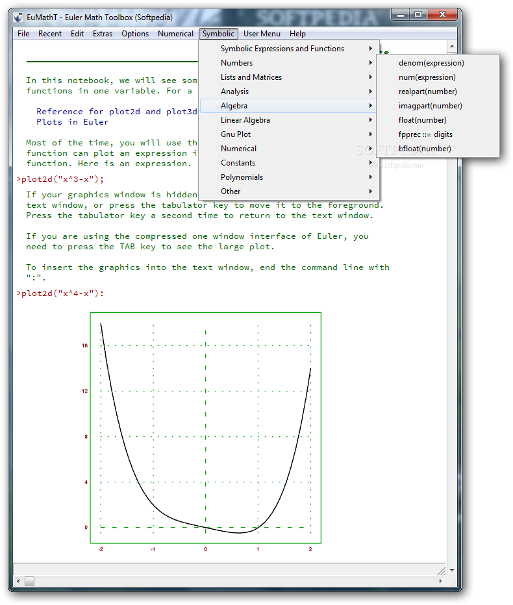
Task: Open the Extras menu
Action: pyautogui.click(x=103, y=34)
